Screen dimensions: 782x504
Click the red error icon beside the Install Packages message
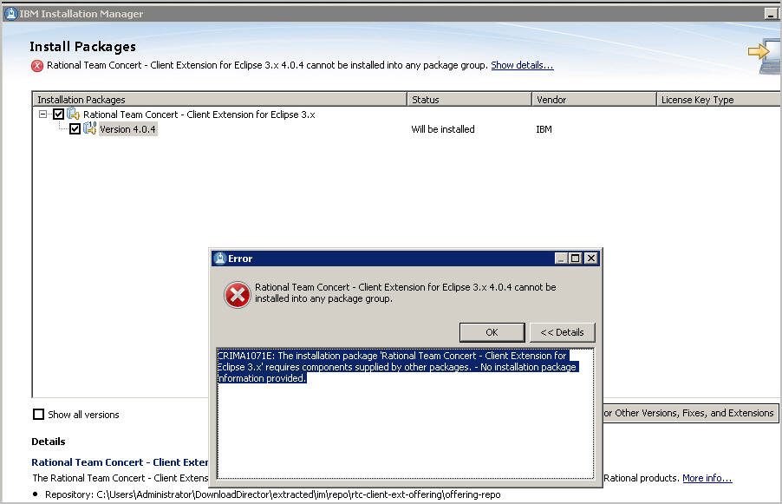coord(37,65)
